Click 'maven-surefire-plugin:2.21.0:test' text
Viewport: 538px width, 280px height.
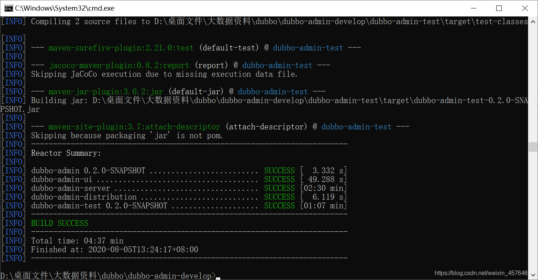121,48
